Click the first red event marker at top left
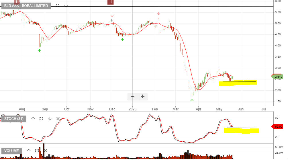This screenshot has width=288, height=160. coord(16,2)
